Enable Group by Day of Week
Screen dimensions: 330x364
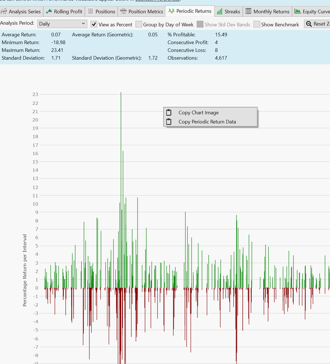tap(139, 24)
